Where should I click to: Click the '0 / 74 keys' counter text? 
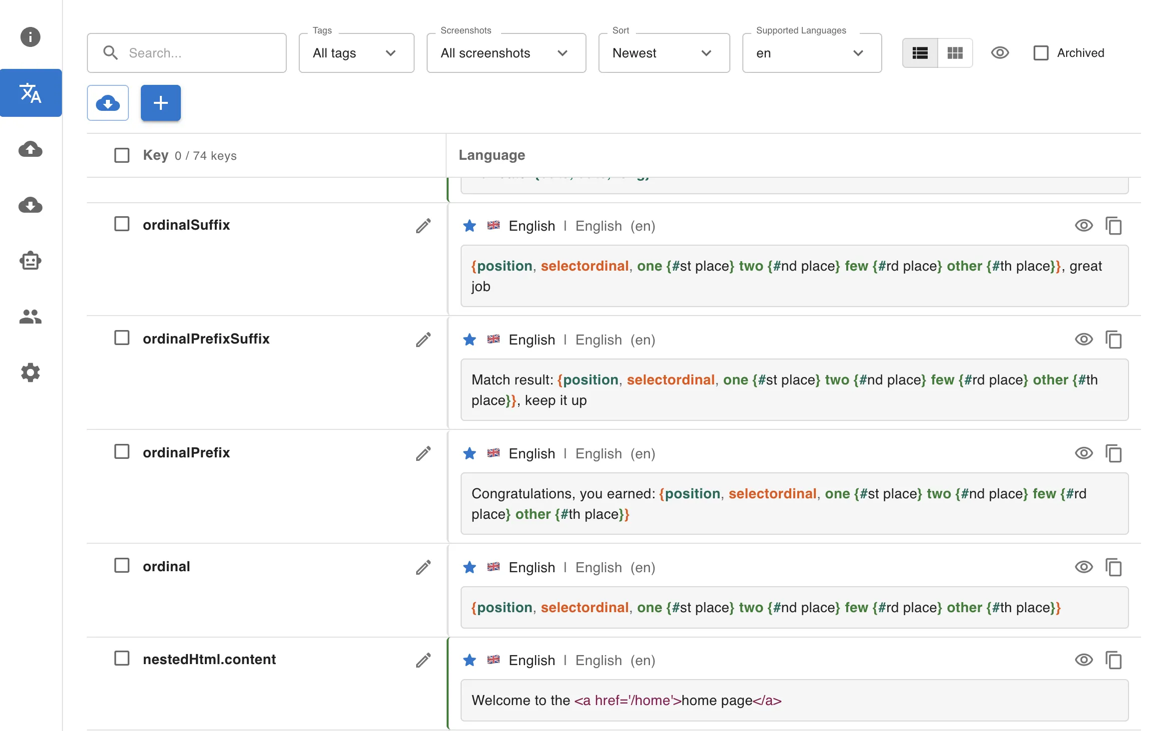coord(206,156)
